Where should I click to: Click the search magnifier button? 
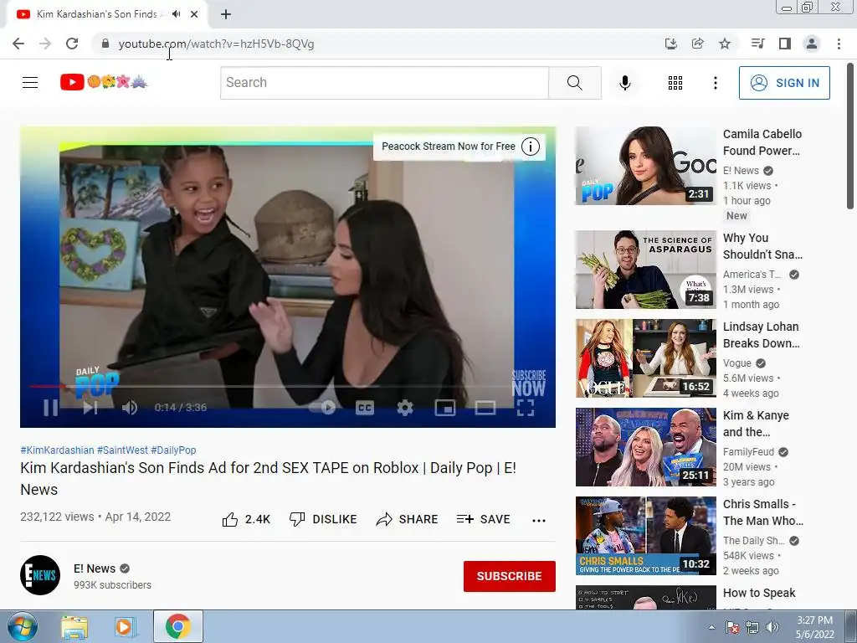[x=574, y=83]
